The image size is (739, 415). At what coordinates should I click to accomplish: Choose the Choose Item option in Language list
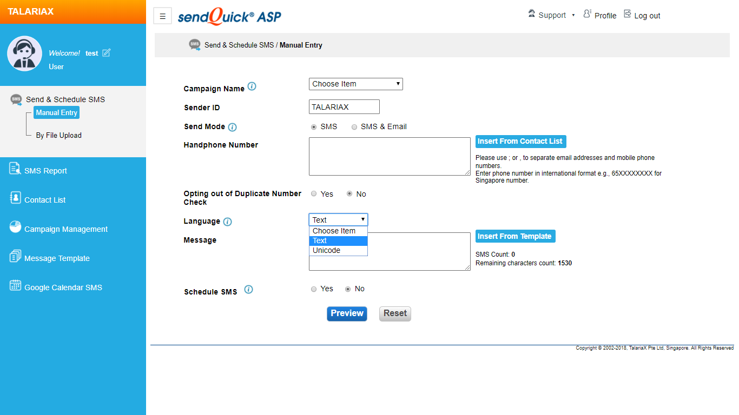pos(338,231)
